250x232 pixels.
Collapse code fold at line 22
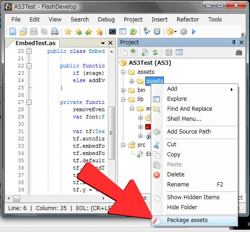[x=29, y=66]
